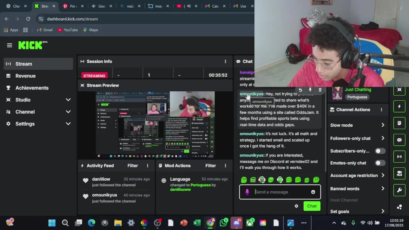Open chat settings gear below message box

(x=296, y=206)
